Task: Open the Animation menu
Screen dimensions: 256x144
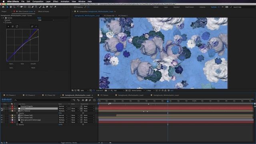Action: 65,2
